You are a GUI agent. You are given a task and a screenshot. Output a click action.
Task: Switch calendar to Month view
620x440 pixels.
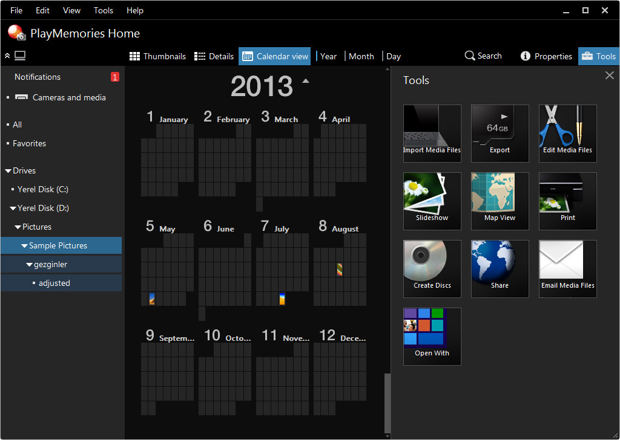pyautogui.click(x=361, y=56)
